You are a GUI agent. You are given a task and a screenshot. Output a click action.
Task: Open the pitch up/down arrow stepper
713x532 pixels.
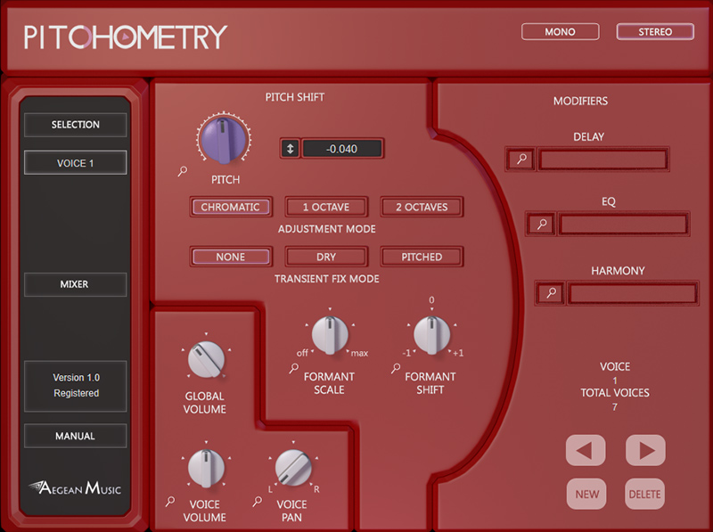pos(290,149)
